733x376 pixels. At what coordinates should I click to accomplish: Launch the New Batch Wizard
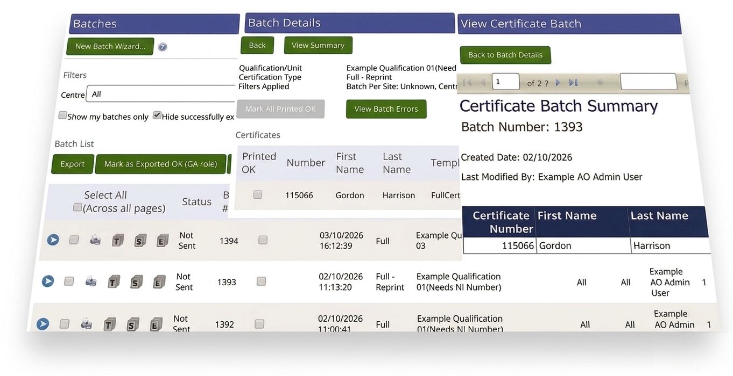[110, 46]
